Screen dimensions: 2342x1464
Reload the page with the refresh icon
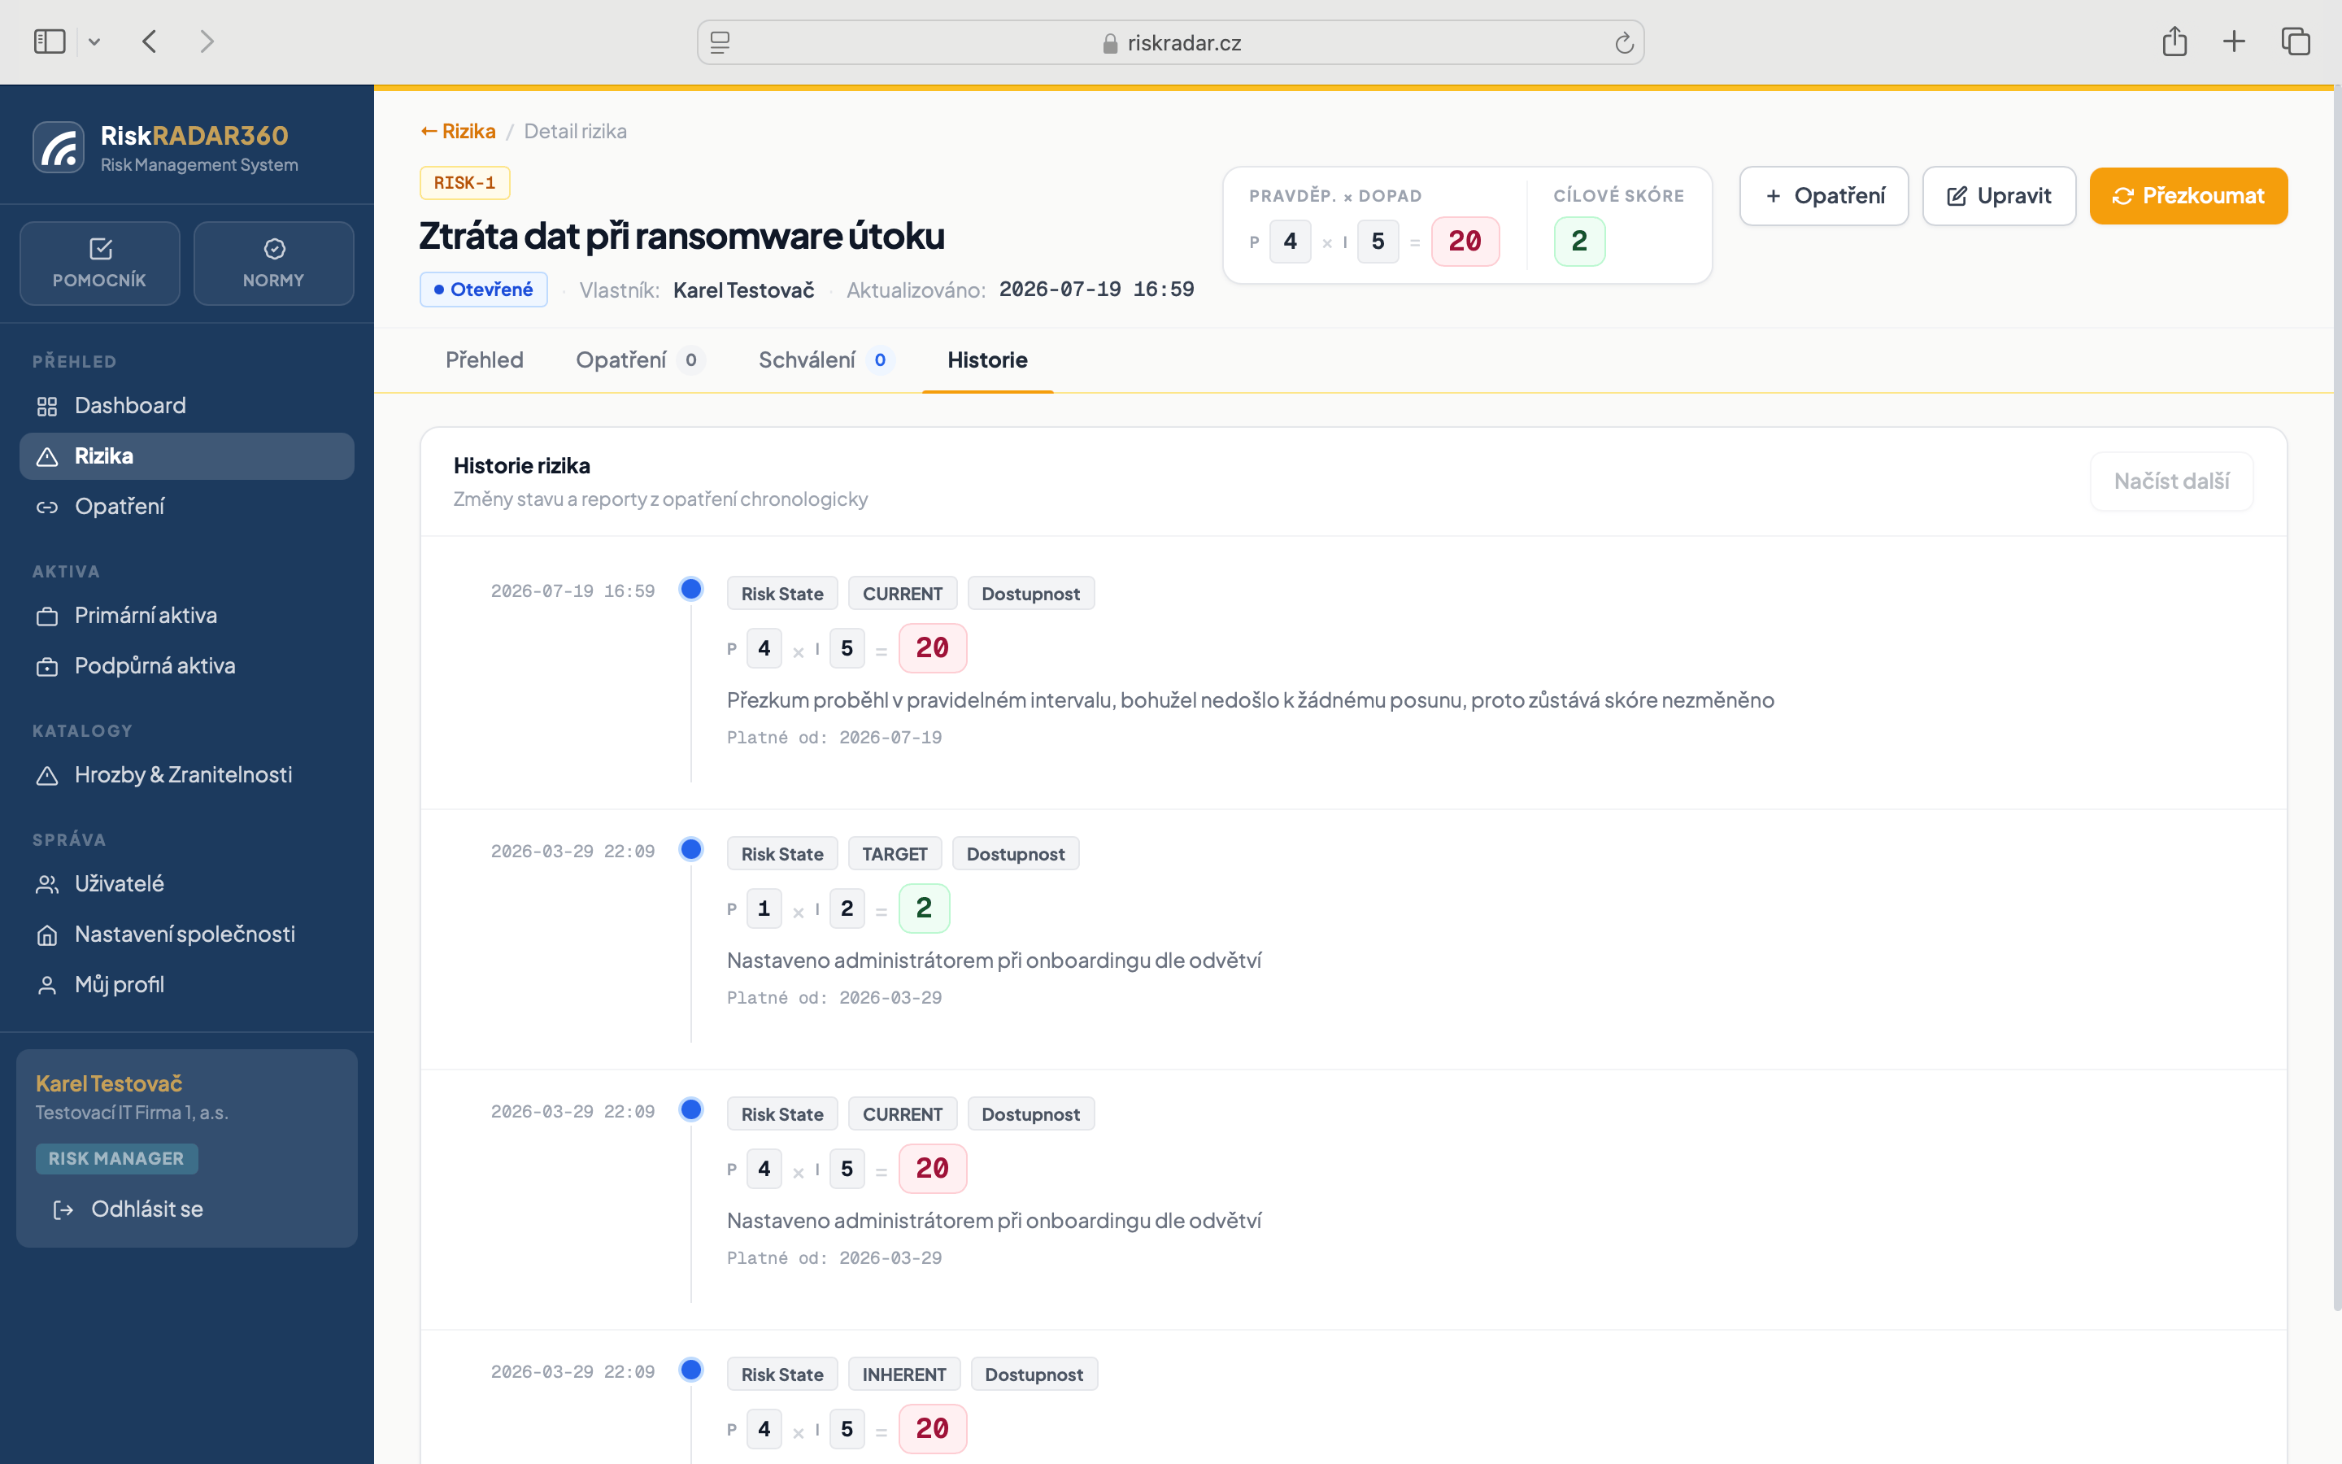(x=1624, y=42)
